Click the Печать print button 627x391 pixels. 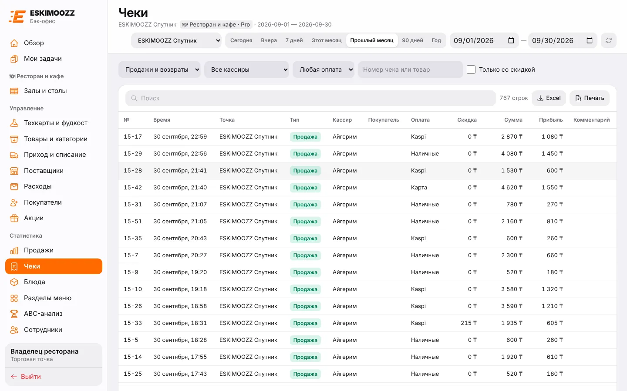(590, 98)
